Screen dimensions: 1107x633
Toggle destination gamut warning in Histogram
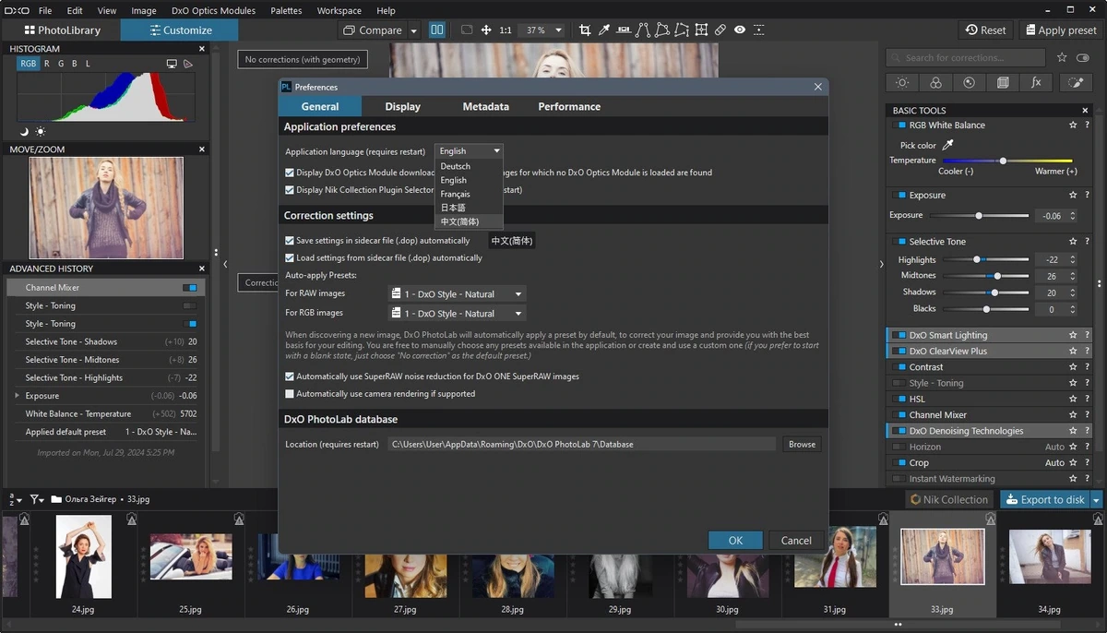pos(187,64)
